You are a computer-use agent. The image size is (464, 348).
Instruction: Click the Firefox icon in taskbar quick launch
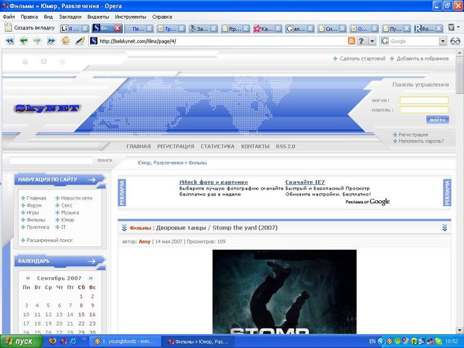pos(52,341)
